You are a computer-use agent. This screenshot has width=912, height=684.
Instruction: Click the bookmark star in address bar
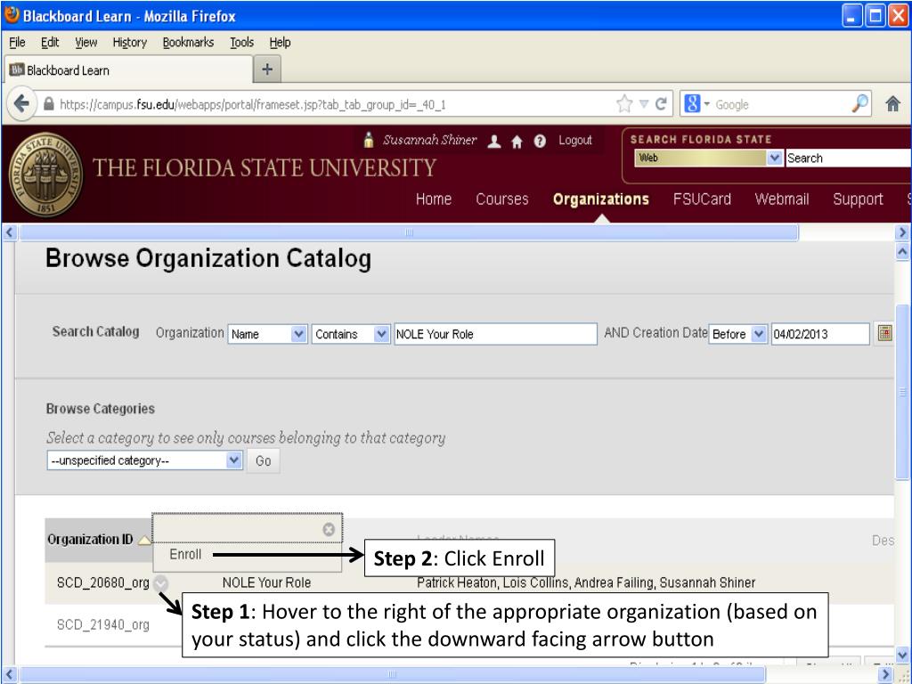(x=624, y=104)
